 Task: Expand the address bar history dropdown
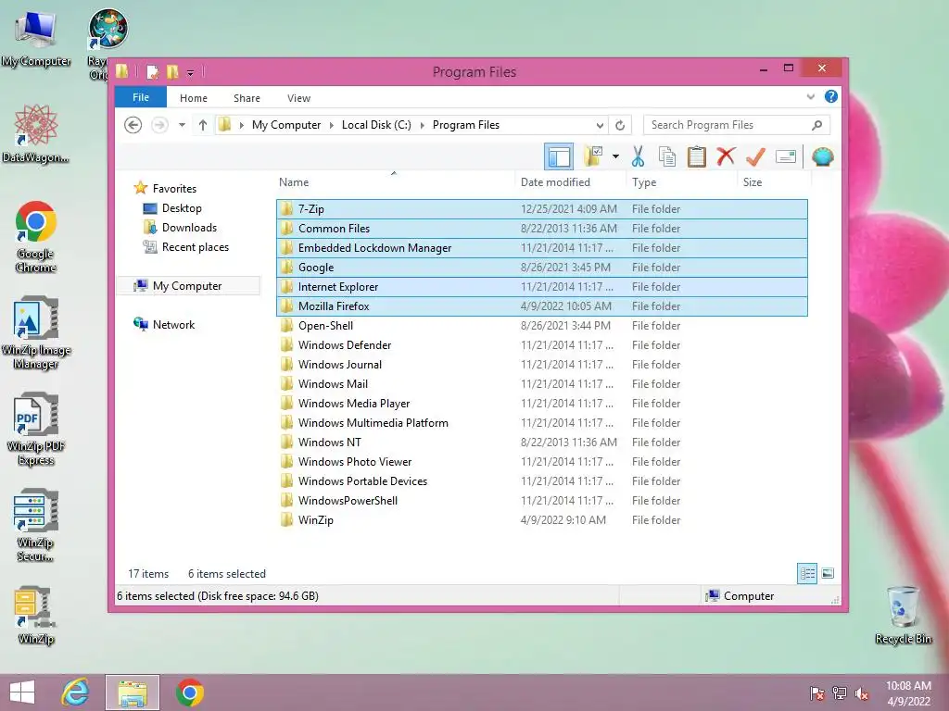click(600, 125)
